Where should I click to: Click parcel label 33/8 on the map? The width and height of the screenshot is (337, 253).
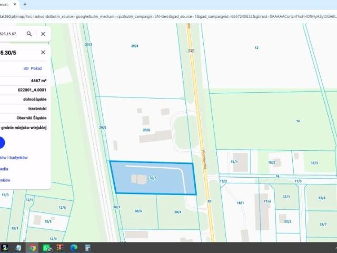pos(322,198)
